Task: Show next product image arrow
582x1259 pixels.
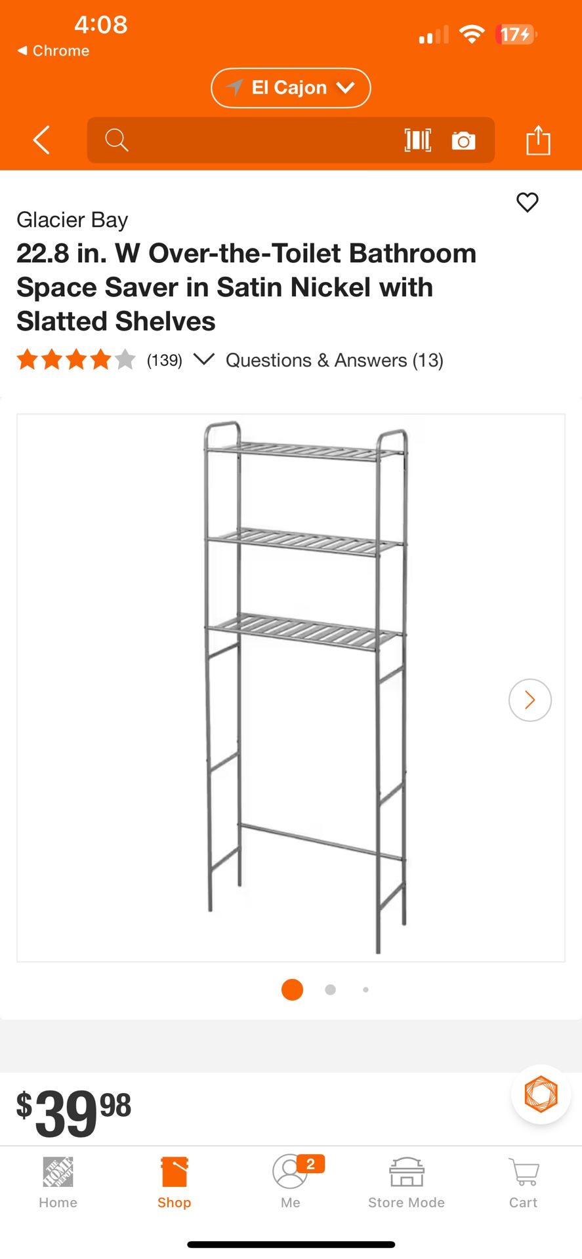Action: 530,700
